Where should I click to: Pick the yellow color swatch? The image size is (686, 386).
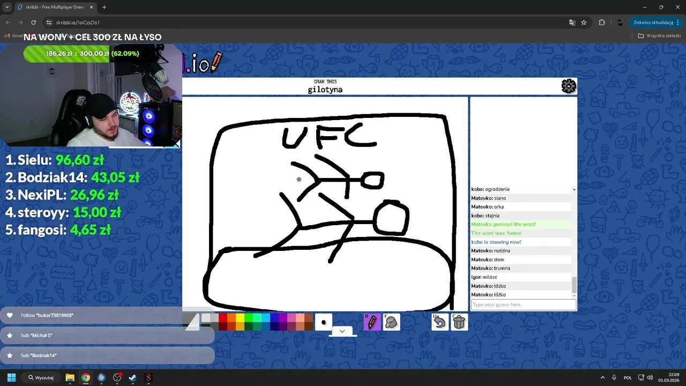pyautogui.click(x=240, y=318)
